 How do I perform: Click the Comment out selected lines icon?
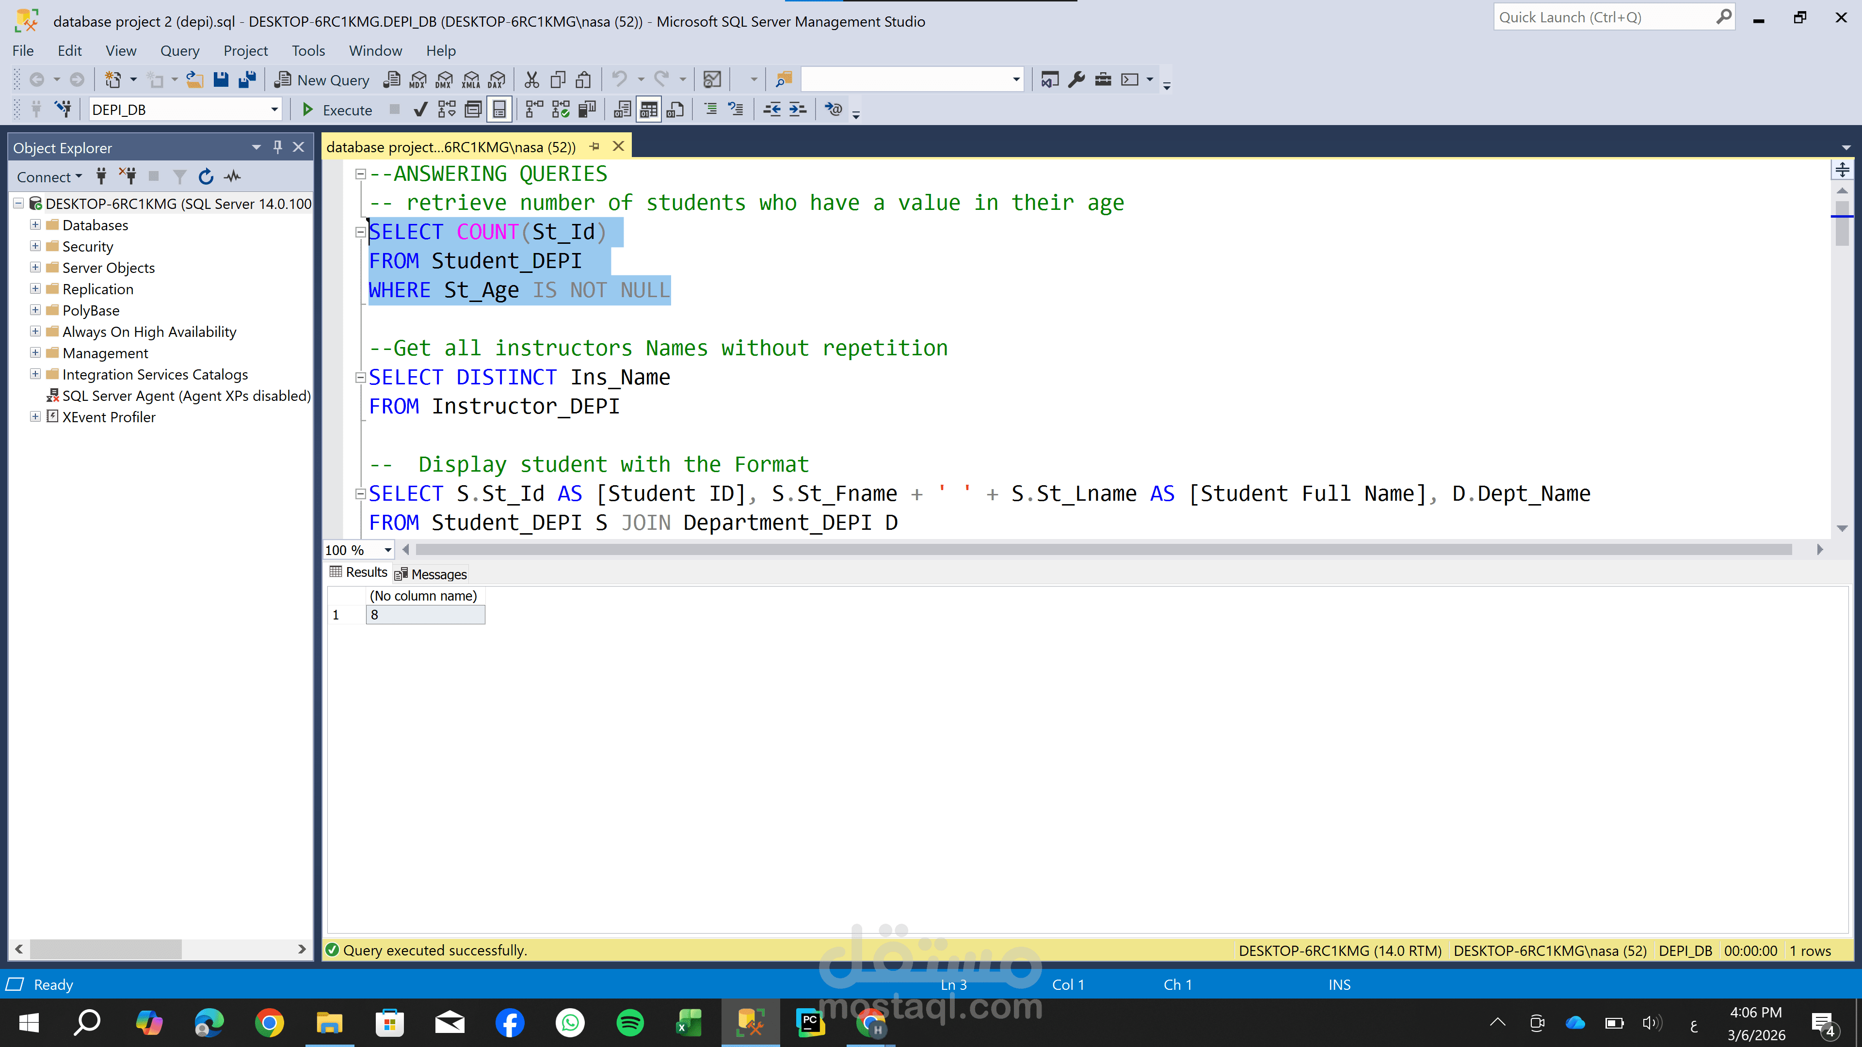pyautogui.click(x=710, y=110)
